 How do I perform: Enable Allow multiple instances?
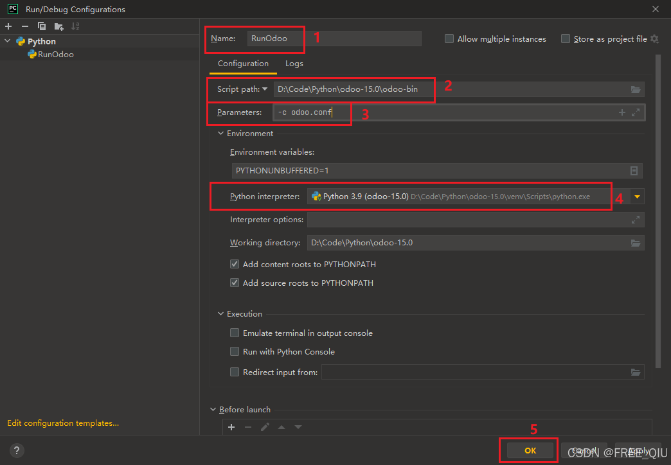click(x=449, y=39)
